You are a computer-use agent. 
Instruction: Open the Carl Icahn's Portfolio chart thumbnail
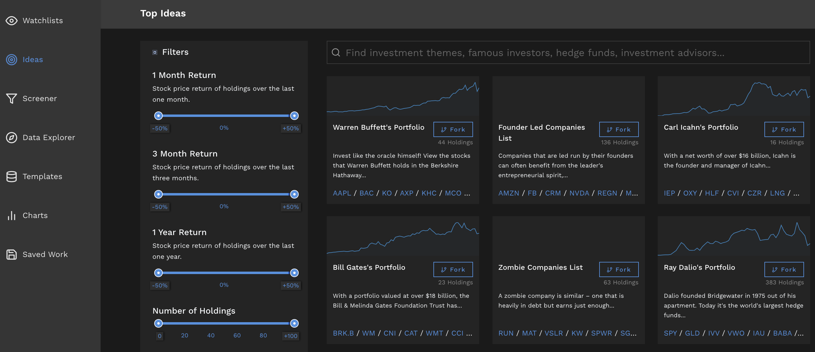pos(733,96)
